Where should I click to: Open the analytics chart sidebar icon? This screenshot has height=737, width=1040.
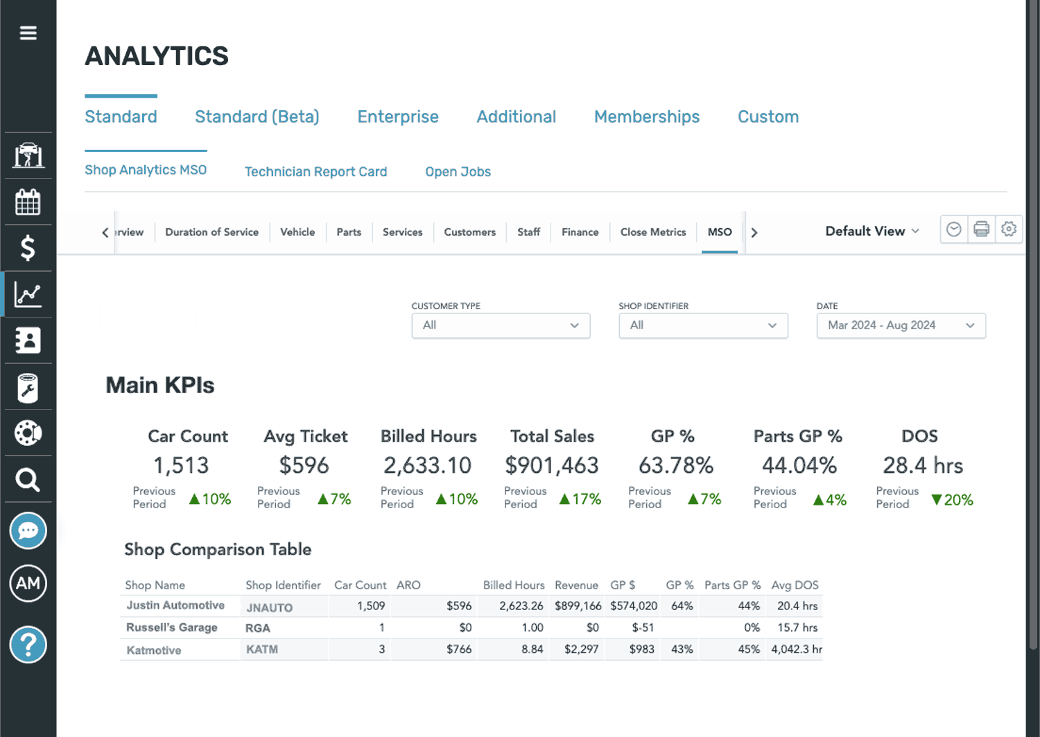[28, 295]
